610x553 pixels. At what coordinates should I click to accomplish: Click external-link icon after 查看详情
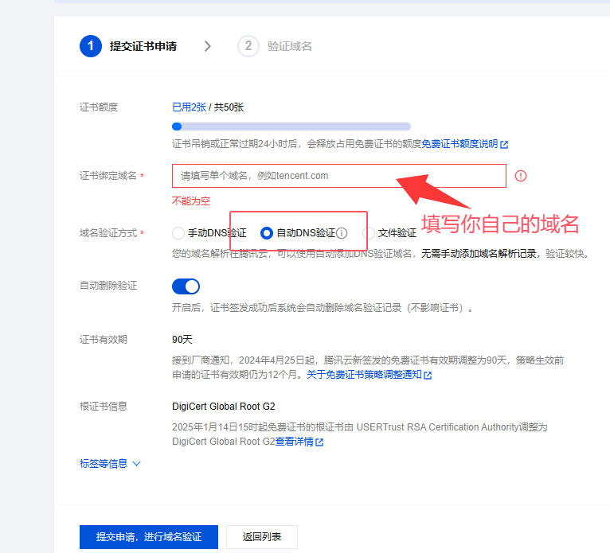319,442
